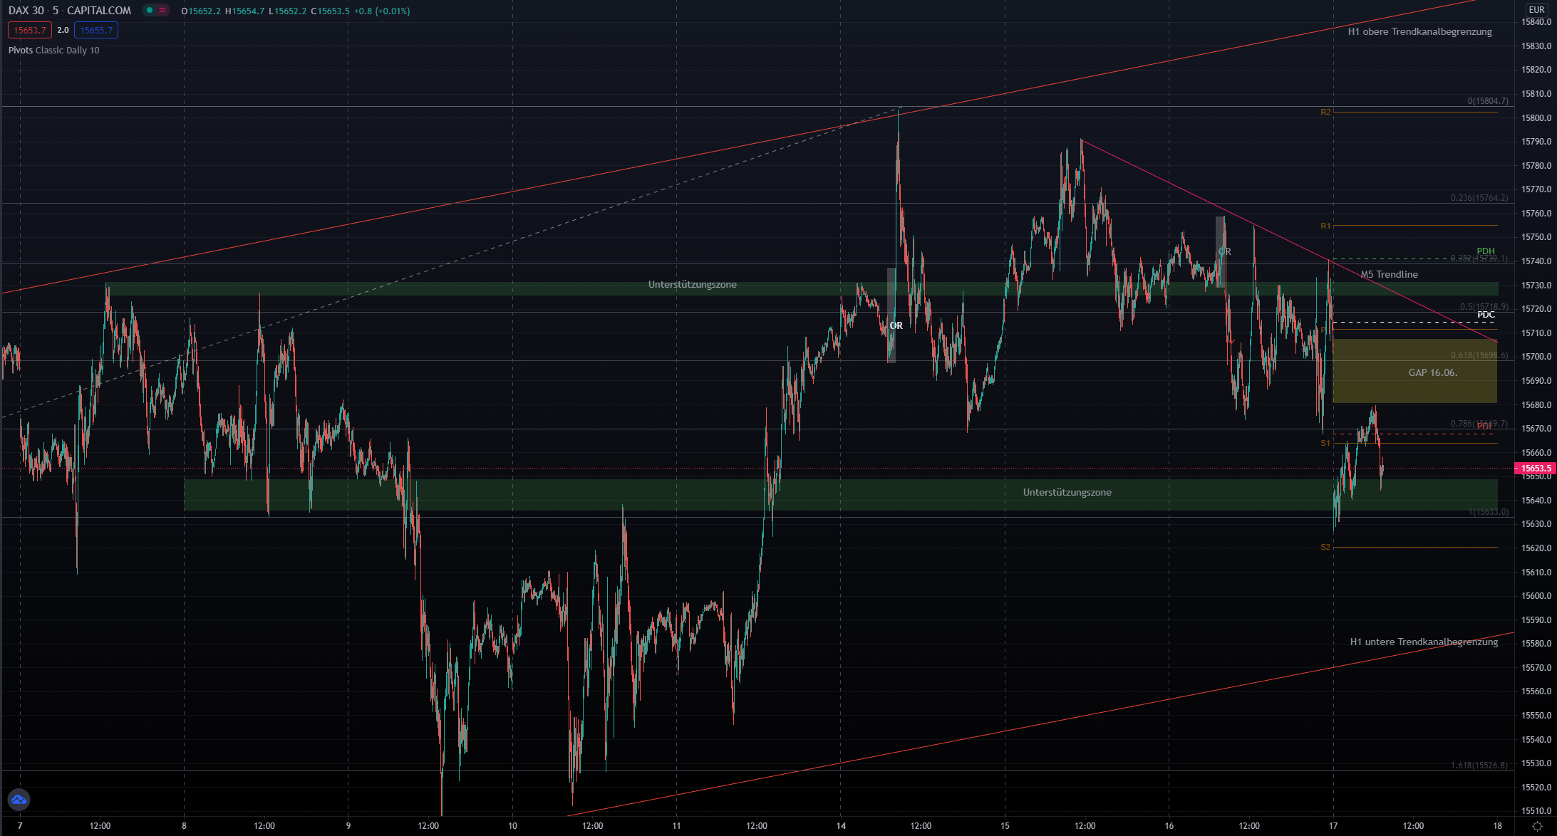
Task: Select the yellow GAP 16.06. rectangle
Action: point(1432,372)
